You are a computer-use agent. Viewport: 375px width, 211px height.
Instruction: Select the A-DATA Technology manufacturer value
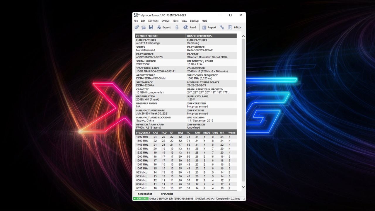[148, 43]
